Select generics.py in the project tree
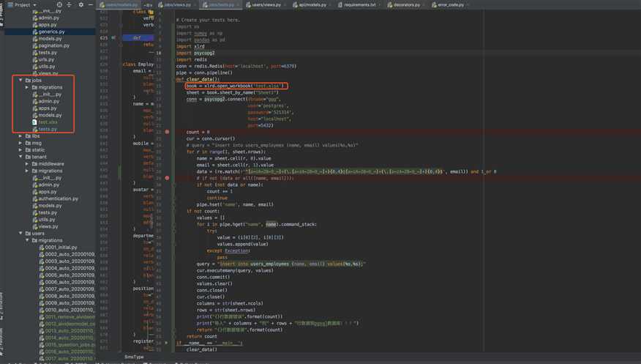641x364 pixels. click(51, 31)
